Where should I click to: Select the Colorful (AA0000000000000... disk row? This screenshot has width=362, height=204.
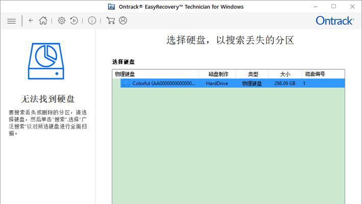tap(232, 84)
